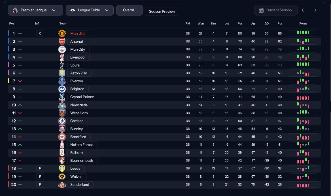Click the Chelsea club badge
This screenshot has width=331, height=196.
point(62,121)
